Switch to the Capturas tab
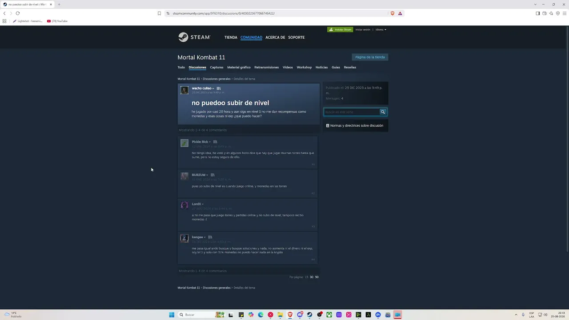Screen dimensions: 569x320 pyautogui.click(x=216, y=68)
